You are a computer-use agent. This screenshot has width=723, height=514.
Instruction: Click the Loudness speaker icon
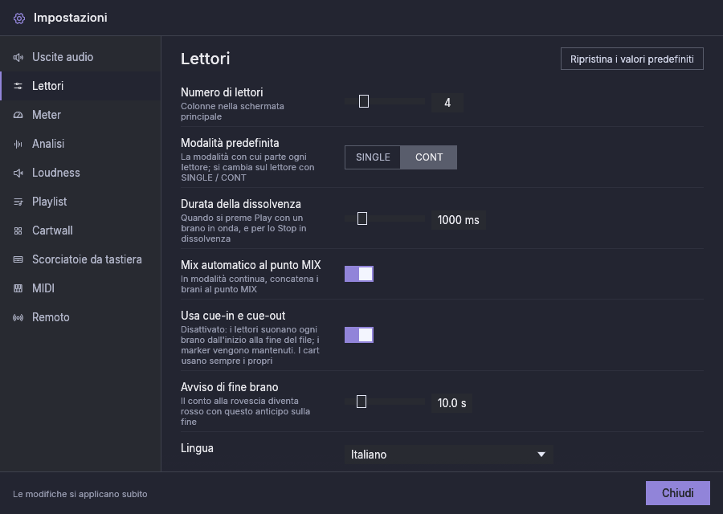[18, 173]
